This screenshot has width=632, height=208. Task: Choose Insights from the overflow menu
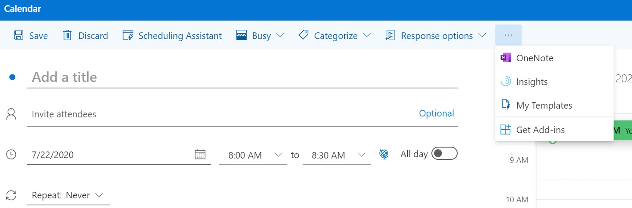(532, 82)
